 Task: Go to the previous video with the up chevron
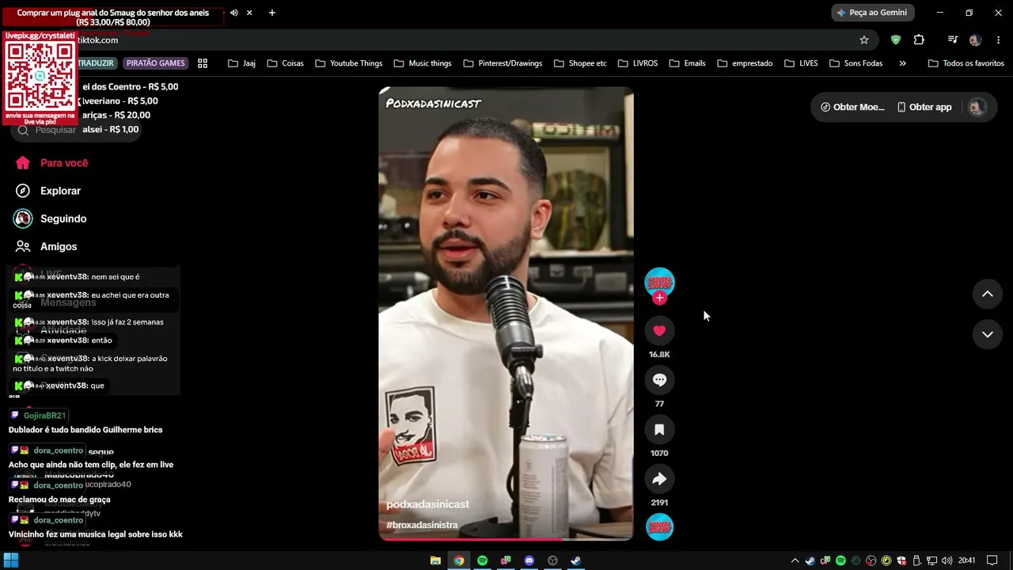point(987,294)
